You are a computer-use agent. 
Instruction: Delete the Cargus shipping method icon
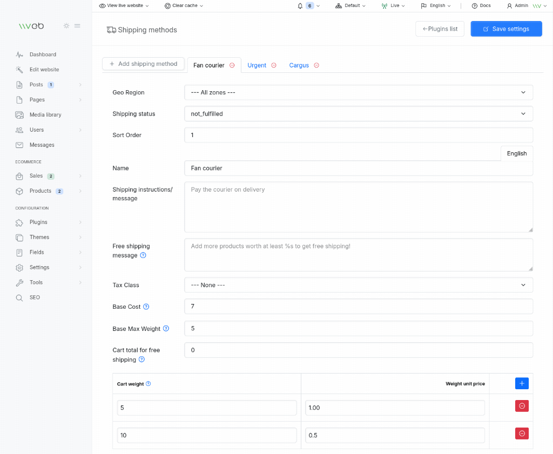coord(316,65)
